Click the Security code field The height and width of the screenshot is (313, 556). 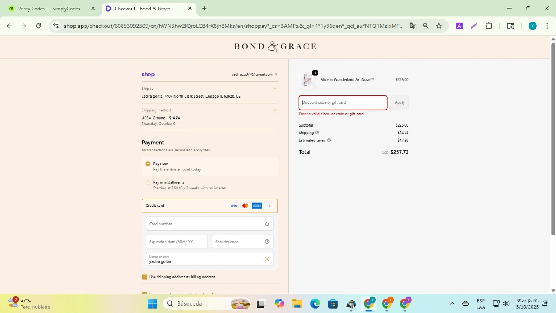[x=243, y=242]
